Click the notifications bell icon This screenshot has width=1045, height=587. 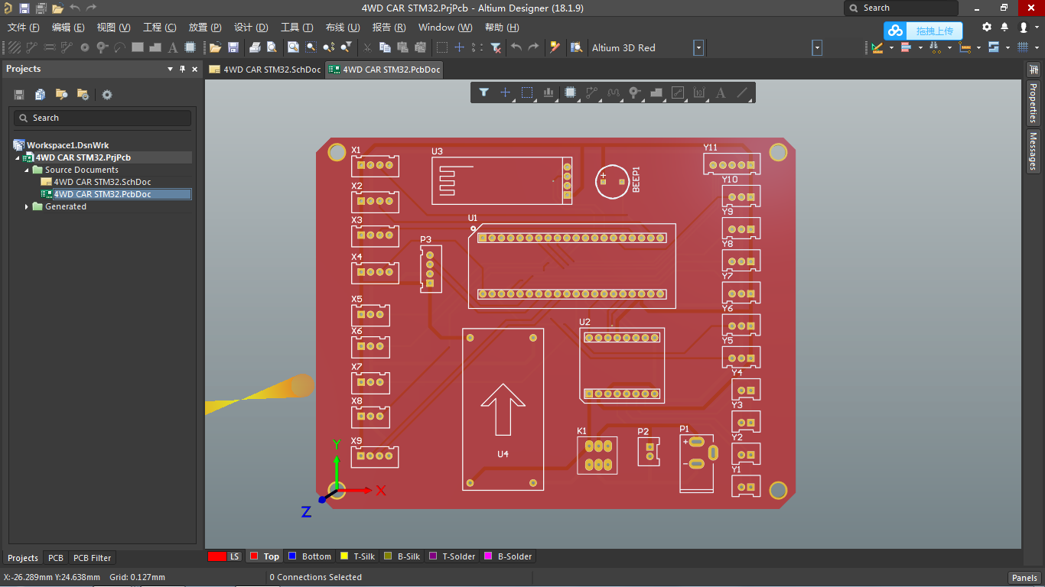coord(1005,27)
